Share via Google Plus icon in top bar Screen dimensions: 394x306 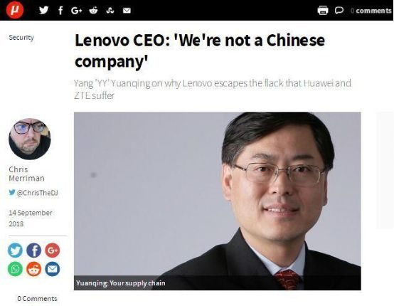click(x=76, y=10)
